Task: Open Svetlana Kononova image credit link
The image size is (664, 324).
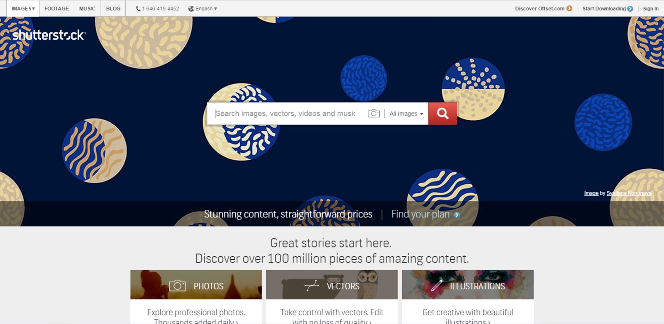Action: (x=629, y=193)
